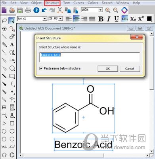Center-align the text
The height and width of the screenshot is (159, 155).
click(76, 19)
